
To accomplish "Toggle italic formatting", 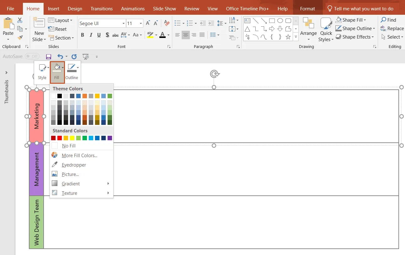I will pos(91,35).
